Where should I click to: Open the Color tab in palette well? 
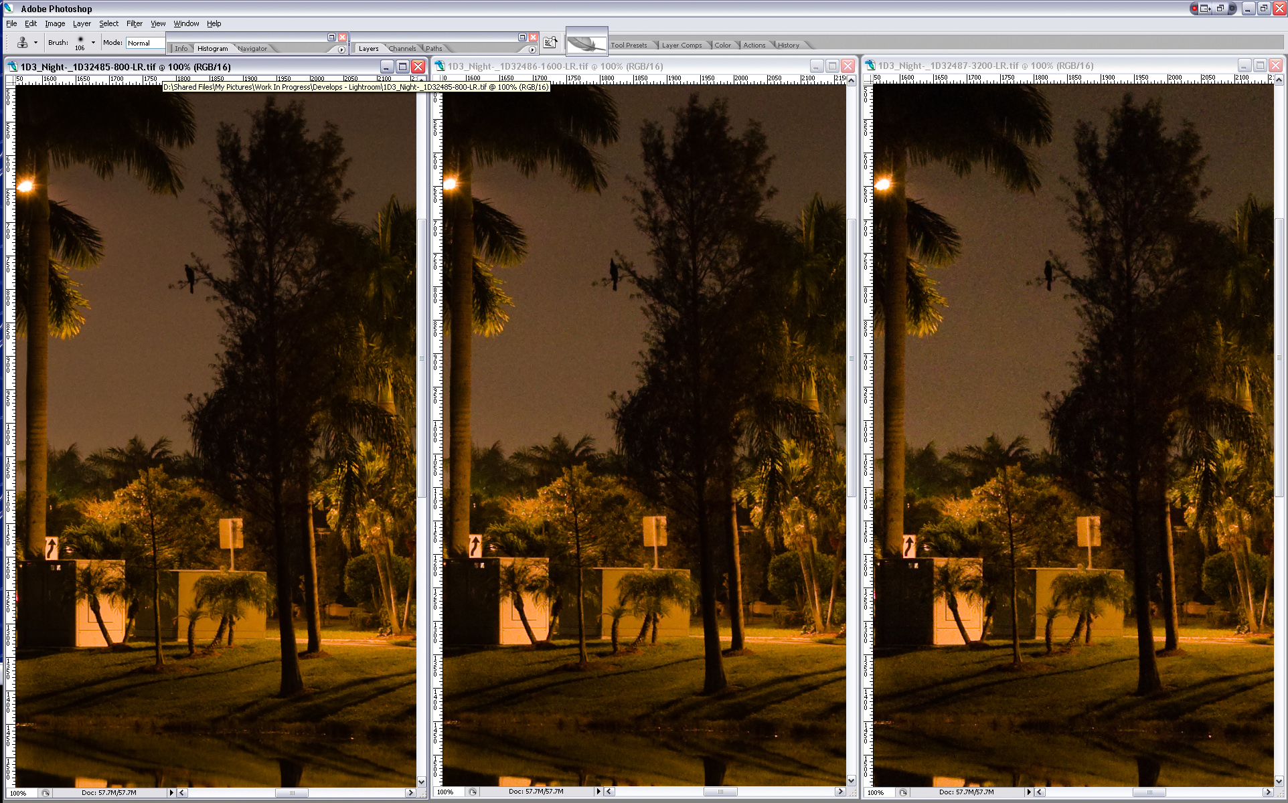pyautogui.click(x=722, y=46)
